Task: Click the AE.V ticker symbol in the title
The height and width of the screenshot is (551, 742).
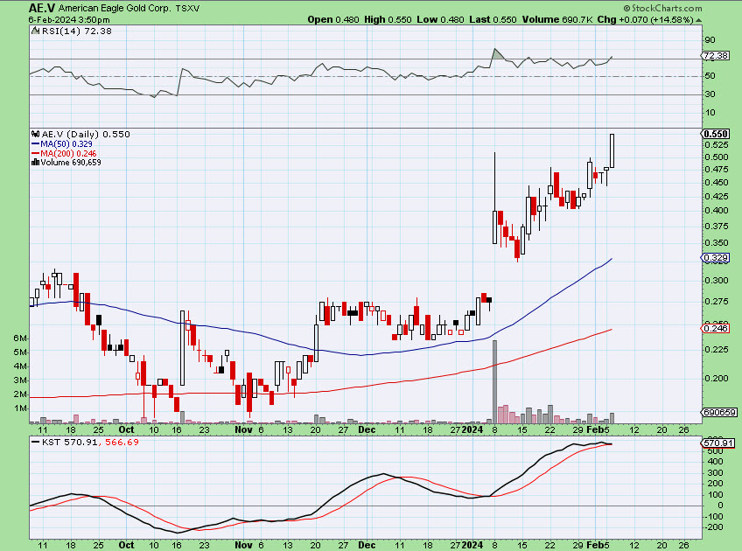Action: [42, 8]
